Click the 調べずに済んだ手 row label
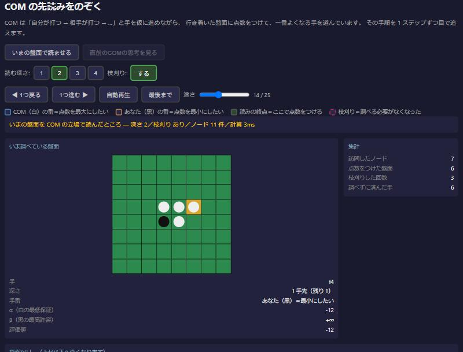 [370, 187]
